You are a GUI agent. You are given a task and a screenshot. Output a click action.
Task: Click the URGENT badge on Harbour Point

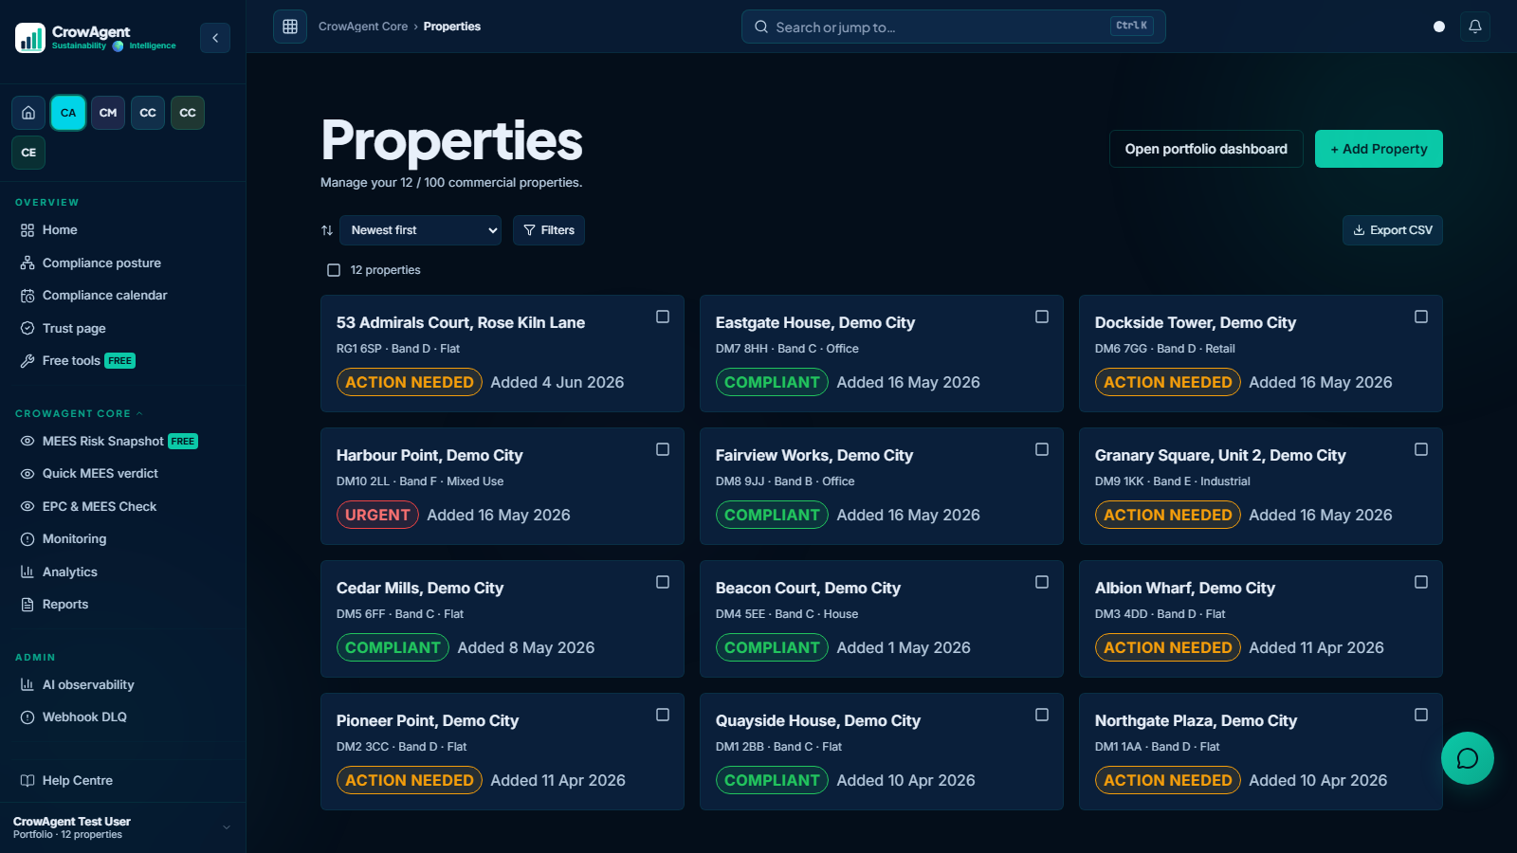pos(377,515)
